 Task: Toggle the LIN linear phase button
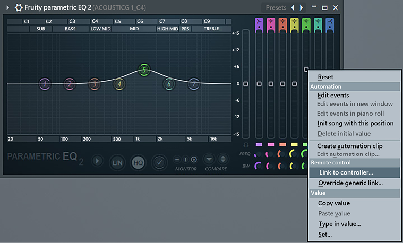(x=117, y=162)
